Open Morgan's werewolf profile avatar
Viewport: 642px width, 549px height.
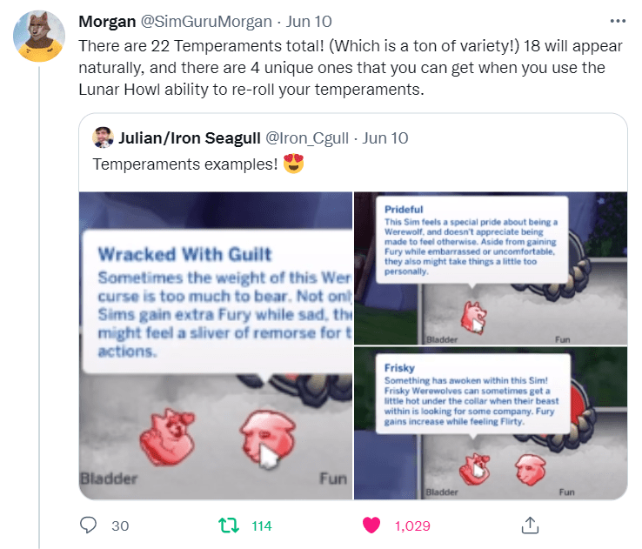(x=39, y=36)
